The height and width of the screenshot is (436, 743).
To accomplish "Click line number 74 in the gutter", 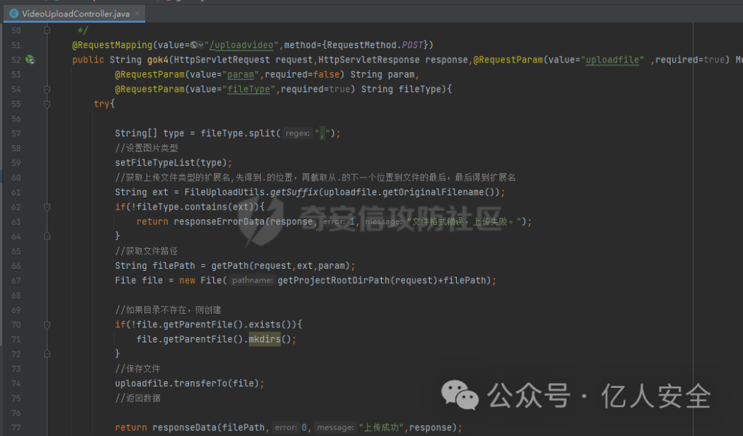I will 16,383.
